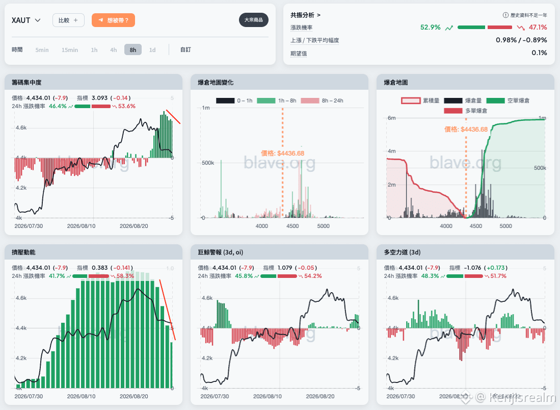Open the XAUT symbol dropdown
Screen dimensions: 560x410
coord(26,20)
